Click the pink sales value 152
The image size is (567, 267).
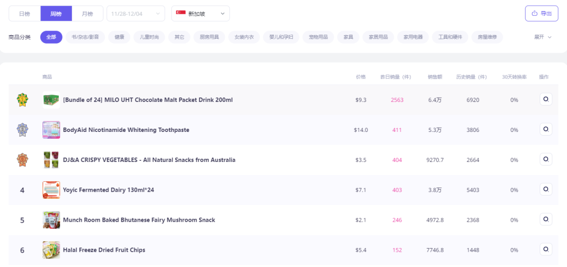coord(397,250)
